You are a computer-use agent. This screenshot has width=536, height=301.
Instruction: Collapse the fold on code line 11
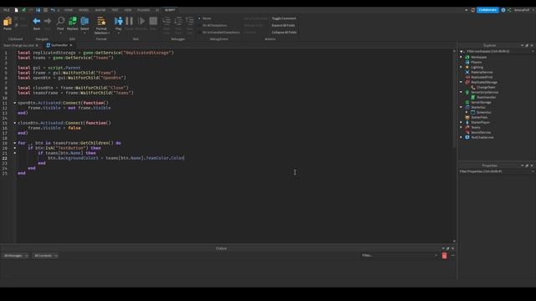15,103
